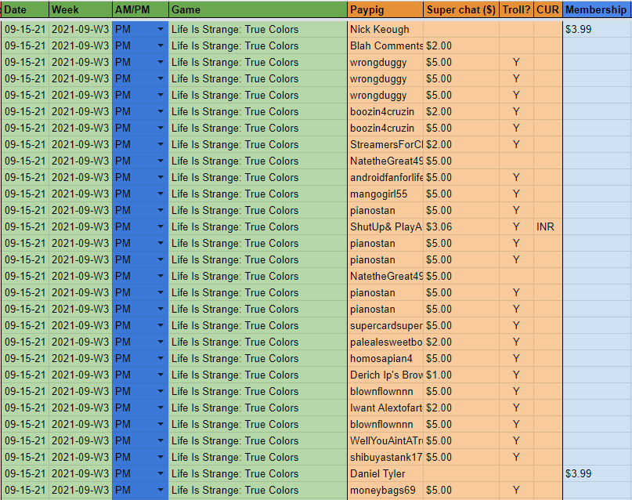Open AM/PM dropdown in moneybags69 row
The image size is (632, 500).
161,491
